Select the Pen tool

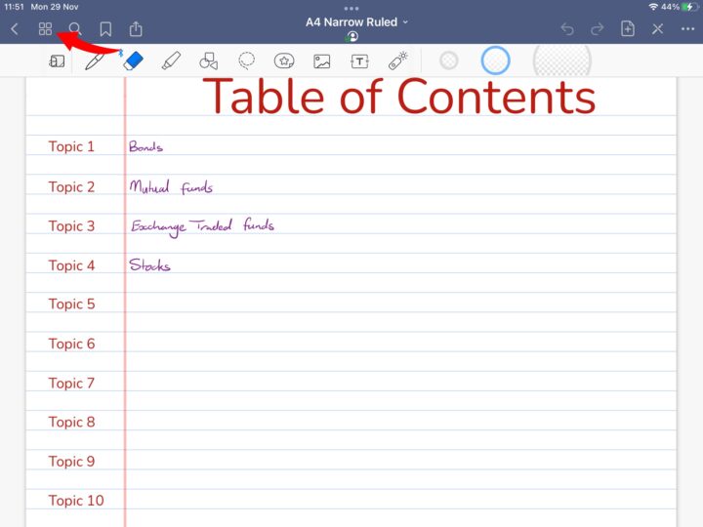(95, 61)
